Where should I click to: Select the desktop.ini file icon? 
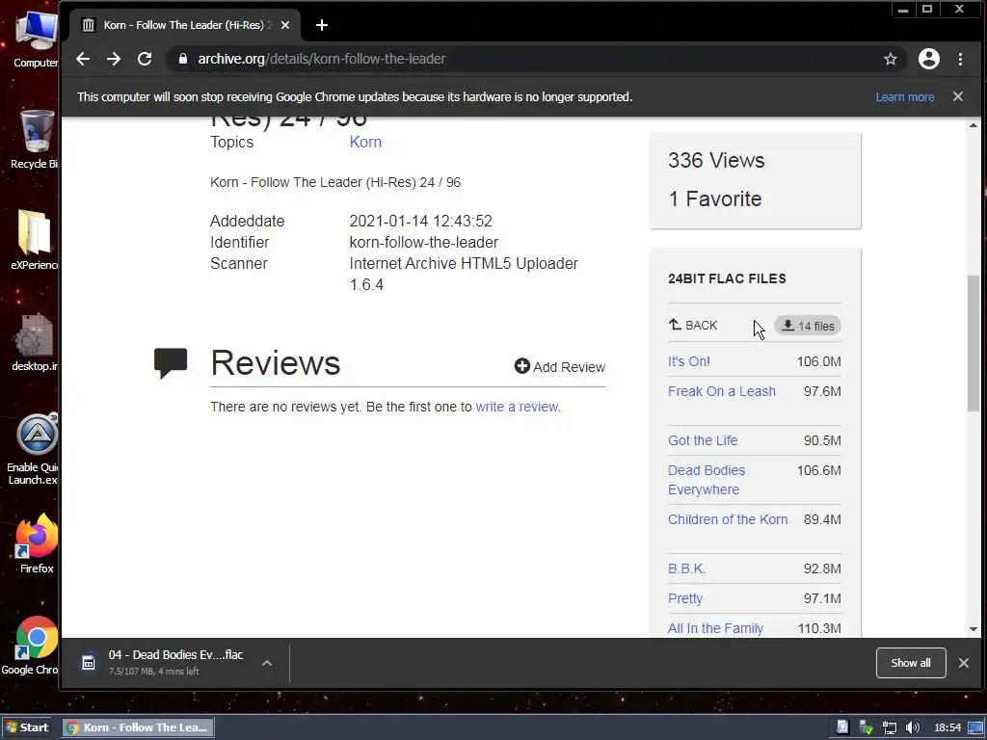tap(36, 343)
